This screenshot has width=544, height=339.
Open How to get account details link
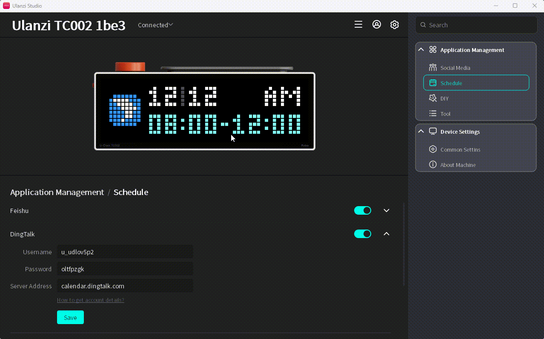pos(91,300)
